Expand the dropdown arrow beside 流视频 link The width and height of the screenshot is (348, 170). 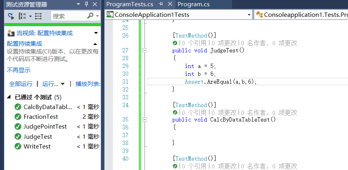pyautogui.click(x=96, y=33)
